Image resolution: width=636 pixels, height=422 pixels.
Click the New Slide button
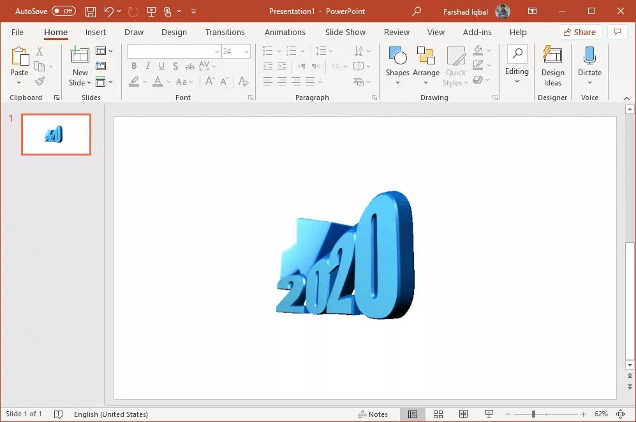(80, 66)
